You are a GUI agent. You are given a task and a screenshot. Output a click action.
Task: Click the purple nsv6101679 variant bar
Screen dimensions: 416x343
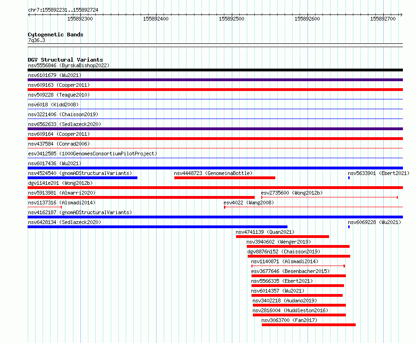[215, 80]
